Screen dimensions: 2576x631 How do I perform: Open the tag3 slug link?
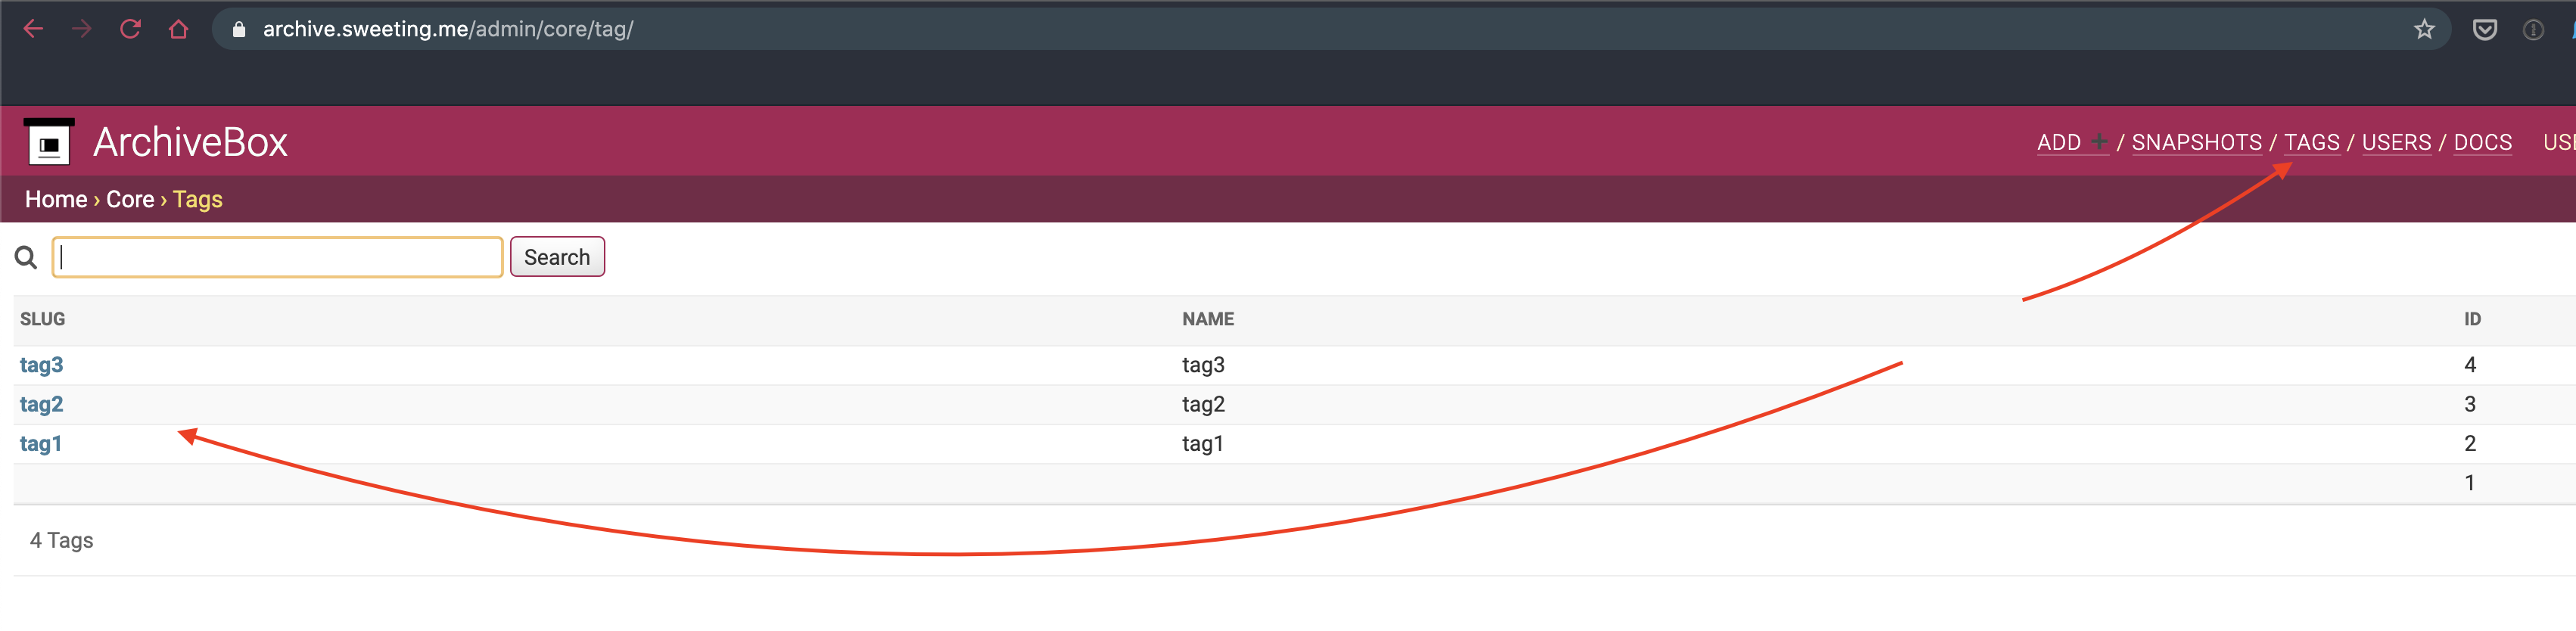41,365
